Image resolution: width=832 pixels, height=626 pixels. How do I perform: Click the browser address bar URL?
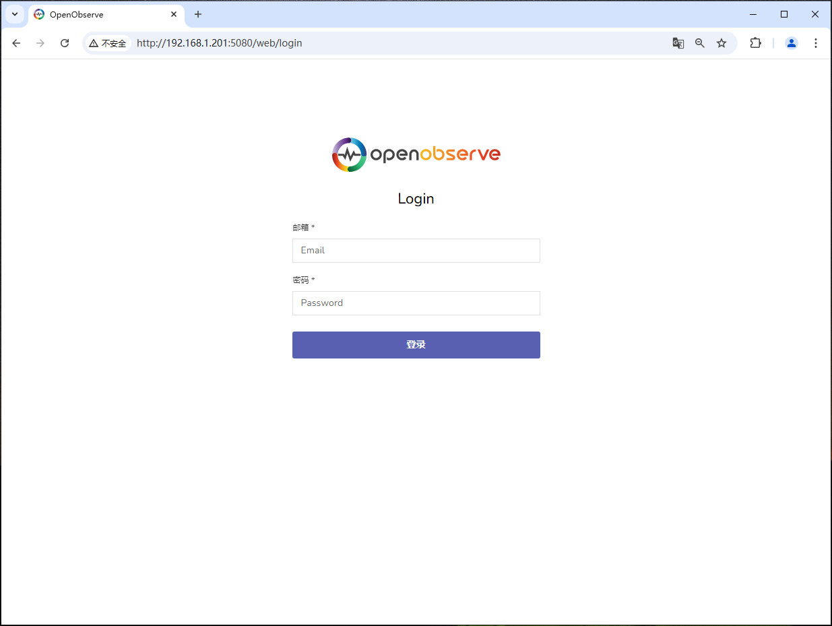(x=219, y=42)
